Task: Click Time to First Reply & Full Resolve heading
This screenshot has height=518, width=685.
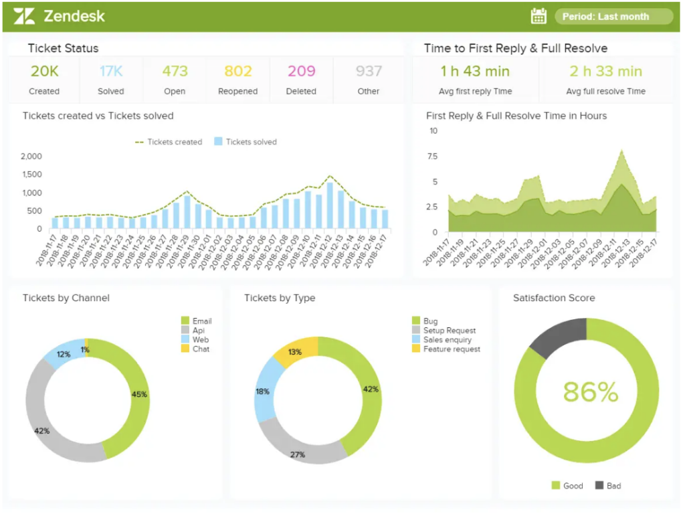Action: [x=516, y=48]
